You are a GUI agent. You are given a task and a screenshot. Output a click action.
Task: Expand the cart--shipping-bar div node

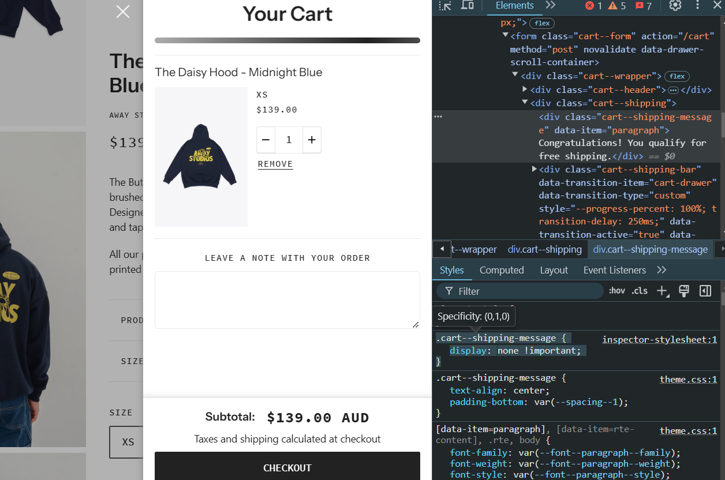point(534,169)
